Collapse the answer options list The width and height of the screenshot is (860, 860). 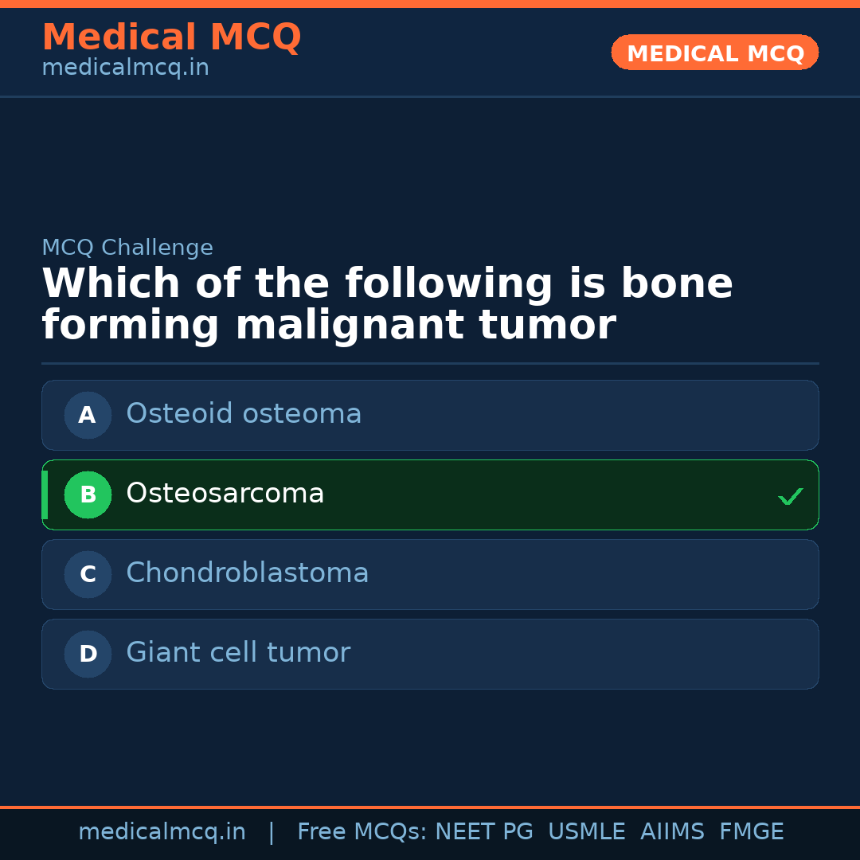pyautogui.click(x=430, y=534)
